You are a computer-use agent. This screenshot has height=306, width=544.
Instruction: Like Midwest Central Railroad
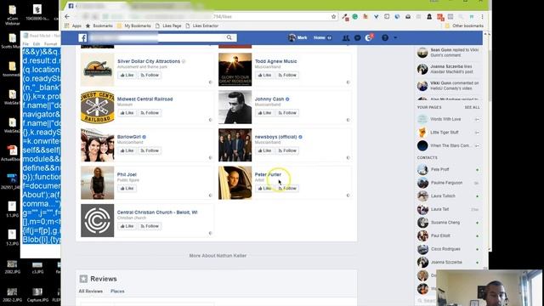(127, 113)
